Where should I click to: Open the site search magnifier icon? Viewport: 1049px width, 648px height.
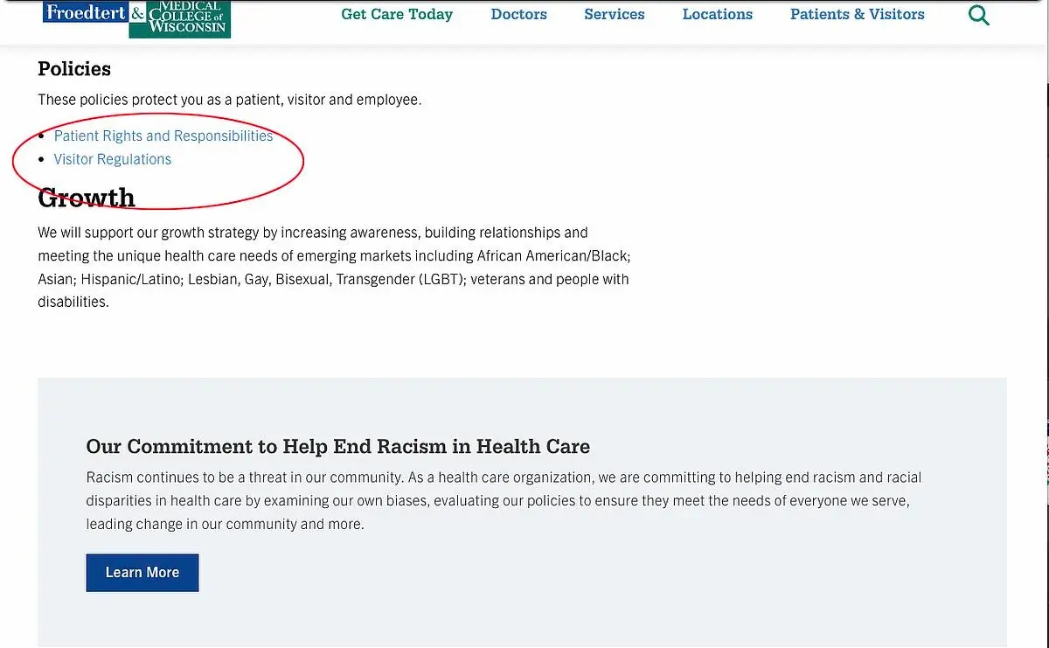(x=979, y=15)
